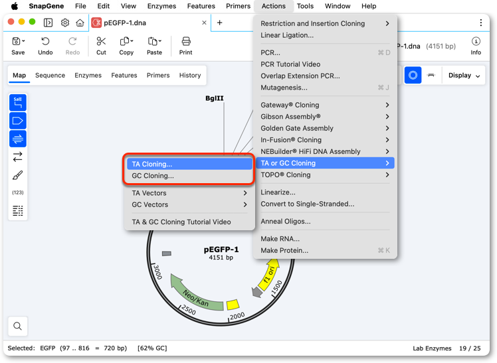Select PCR... menu item

(325, 52)
